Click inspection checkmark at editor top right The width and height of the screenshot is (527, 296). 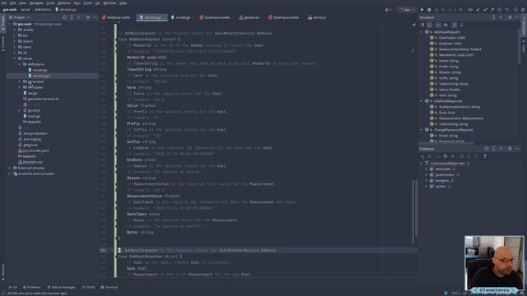414,25
